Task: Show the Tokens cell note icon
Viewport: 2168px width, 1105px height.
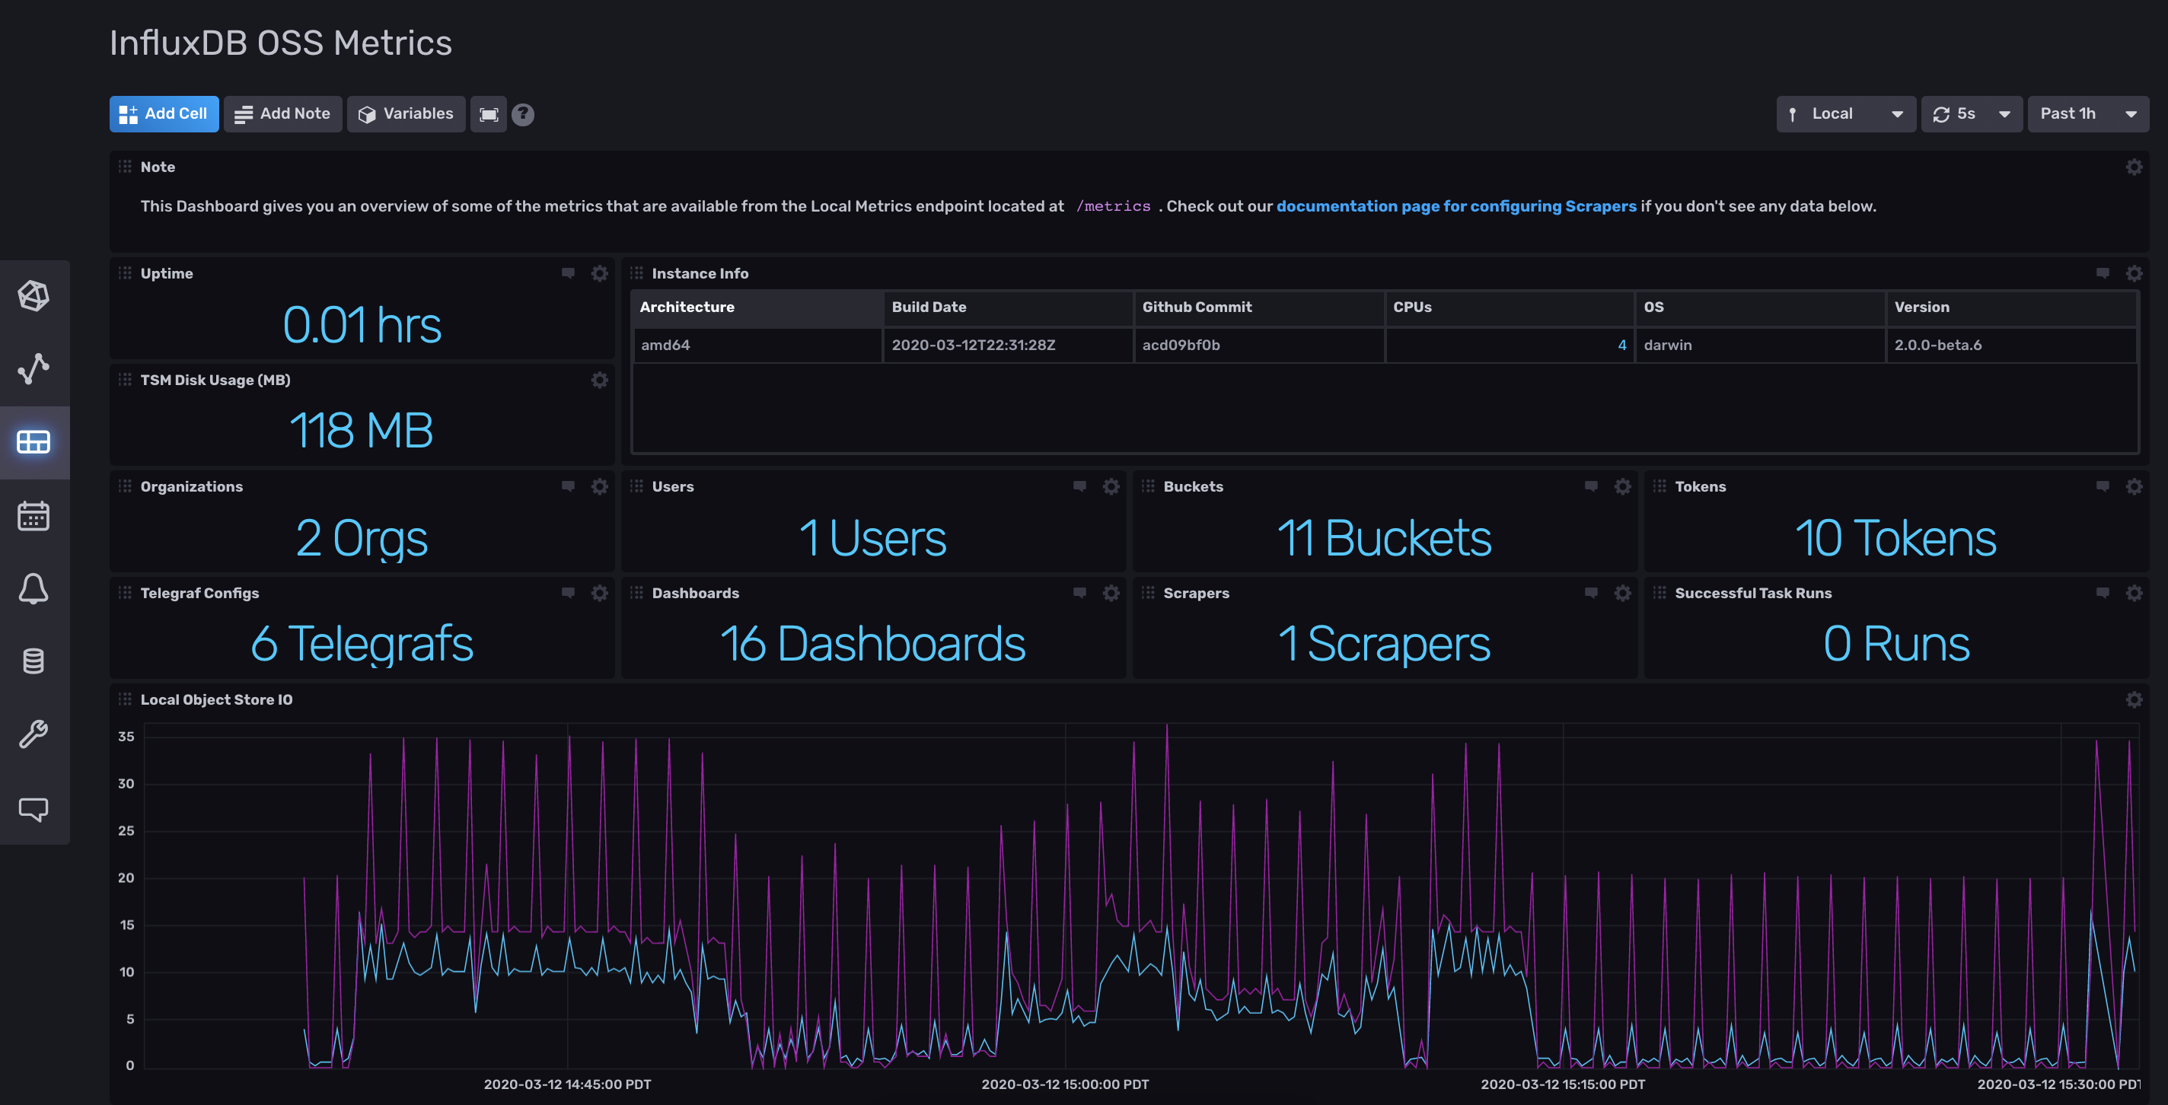Action: tap(2103, 486)
